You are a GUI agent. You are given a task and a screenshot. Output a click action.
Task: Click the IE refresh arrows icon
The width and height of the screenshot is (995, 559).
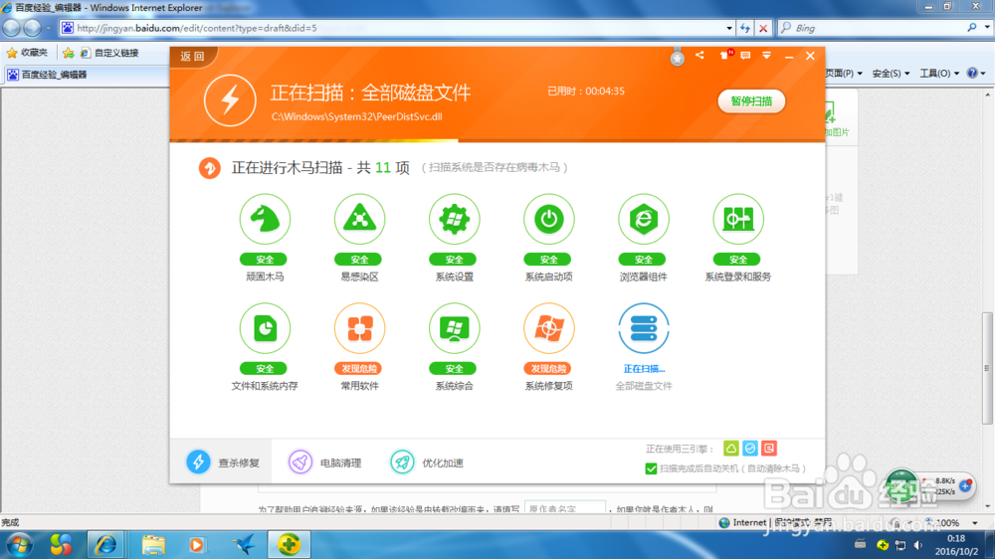coord(745,28)
